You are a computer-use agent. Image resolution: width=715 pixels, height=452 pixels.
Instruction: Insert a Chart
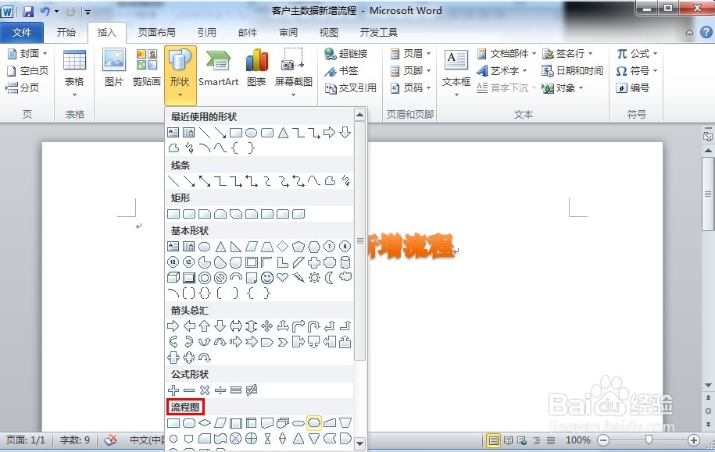pyautogui.click(x=256, y=70)
